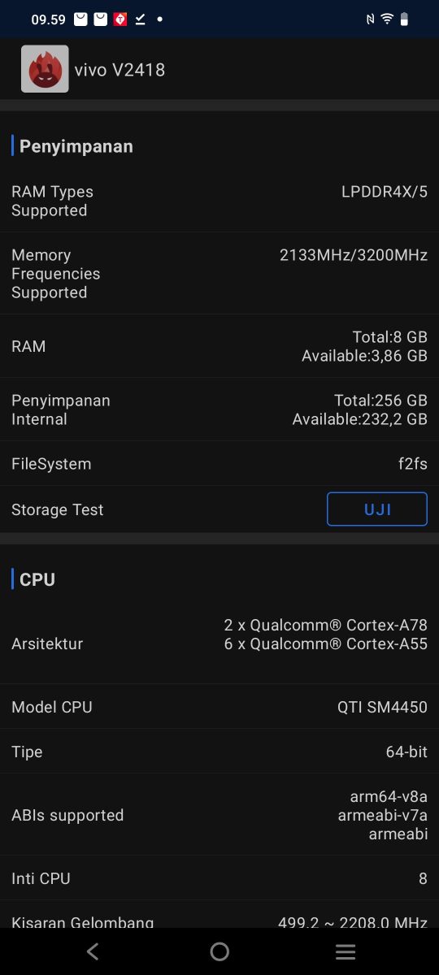
Task: Tap the RAM Types Supported row
Action: [x=219, y=201]
